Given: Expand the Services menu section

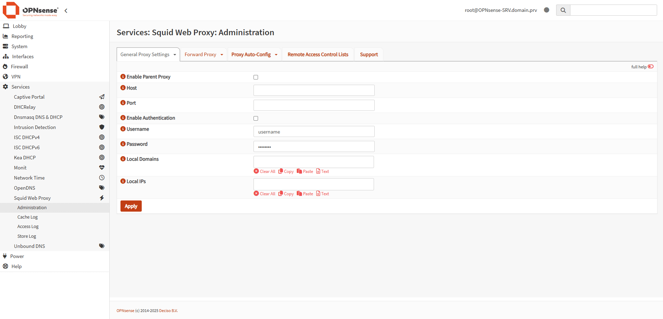Looking at the screenshot, I should tap(55, 87).
